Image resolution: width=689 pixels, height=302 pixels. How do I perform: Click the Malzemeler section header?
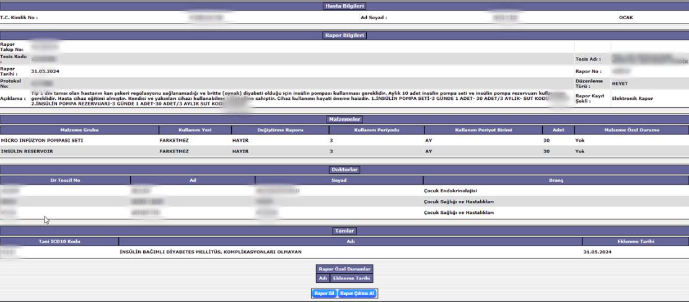click(x=344, y=119)
